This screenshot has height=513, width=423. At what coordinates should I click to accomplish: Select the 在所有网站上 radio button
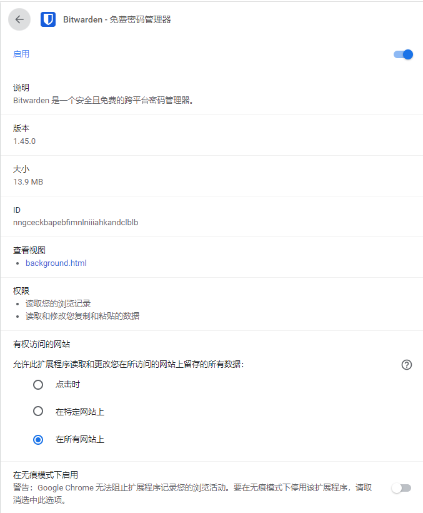pos(38,439)
